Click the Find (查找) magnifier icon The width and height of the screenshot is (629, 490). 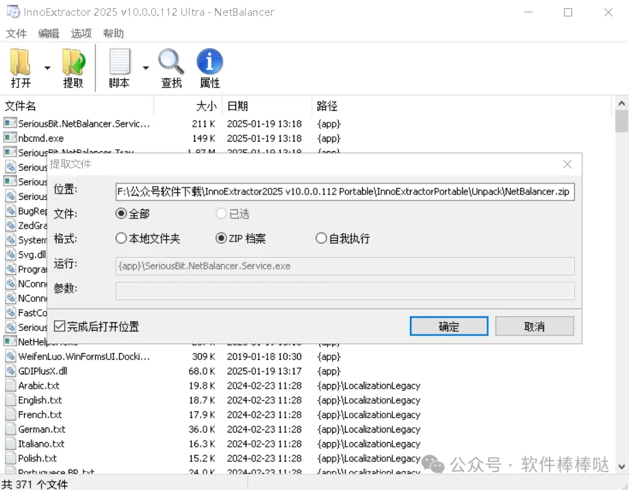pyautogui.click(x=171, y=62)
